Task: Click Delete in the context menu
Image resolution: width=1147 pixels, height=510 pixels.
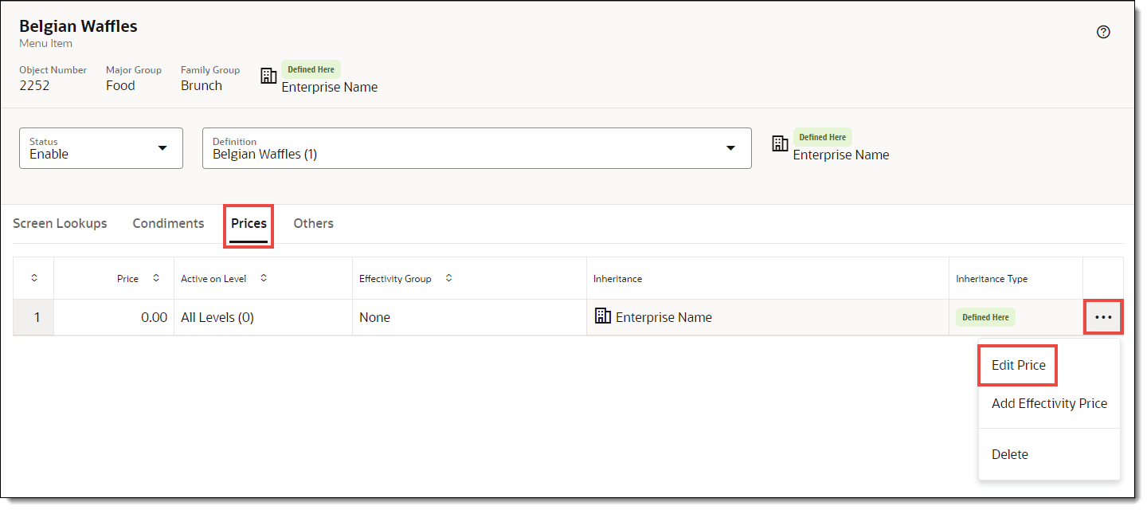Action: pyautogui.click(x=1009, y=454)
